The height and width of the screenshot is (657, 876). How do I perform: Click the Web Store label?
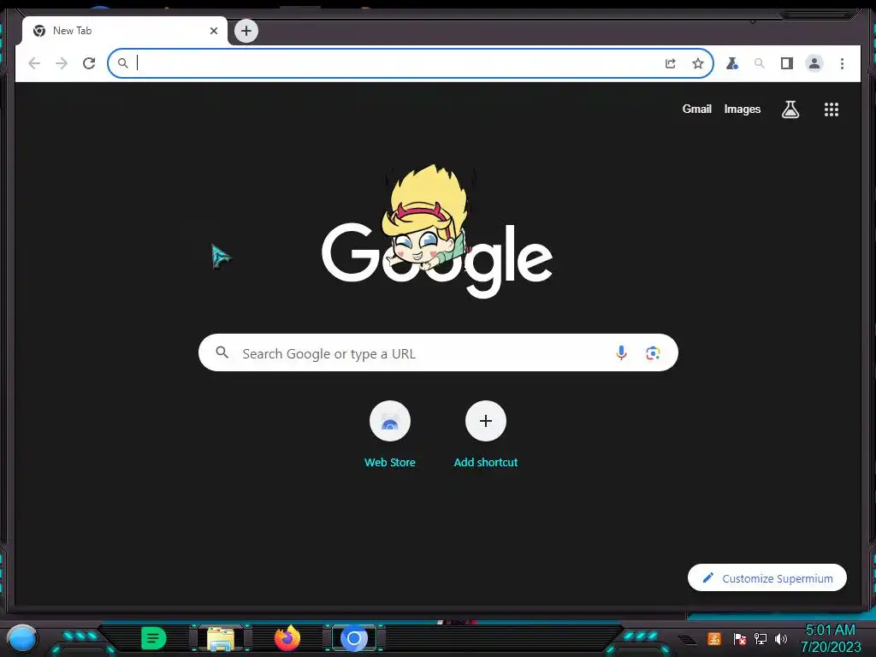pos(390,463)
